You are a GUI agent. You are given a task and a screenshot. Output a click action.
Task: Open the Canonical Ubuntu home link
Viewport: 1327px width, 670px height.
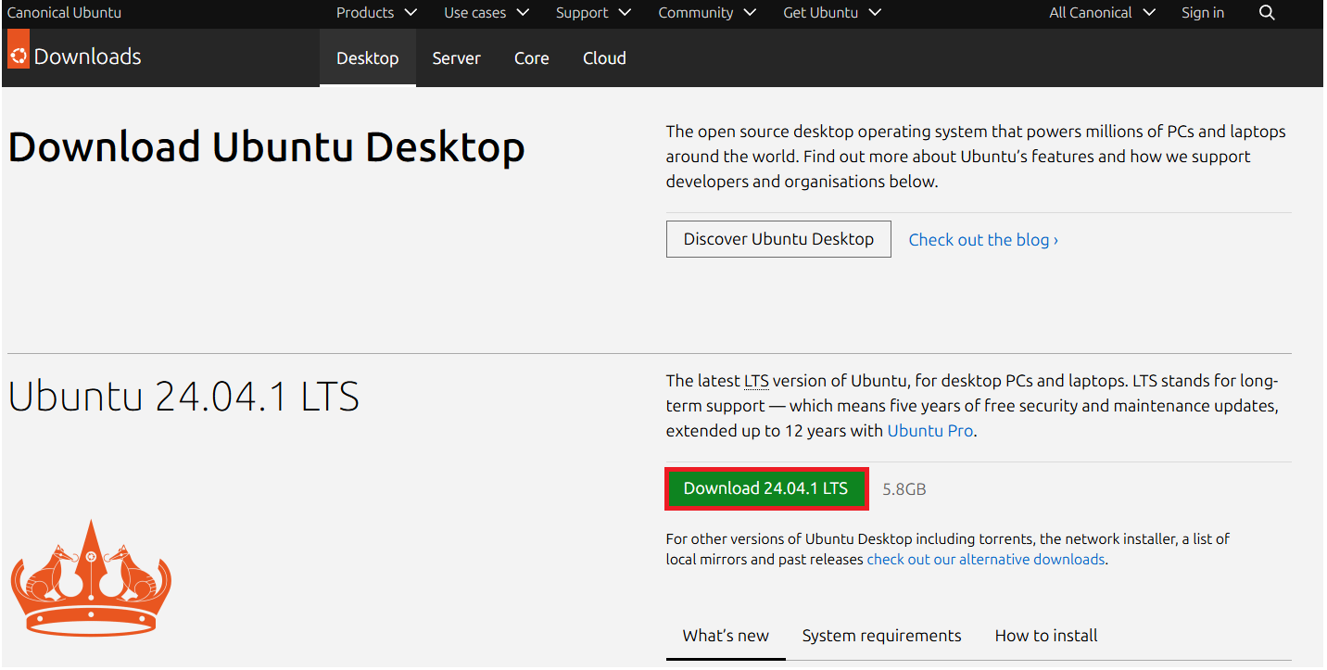64,13
